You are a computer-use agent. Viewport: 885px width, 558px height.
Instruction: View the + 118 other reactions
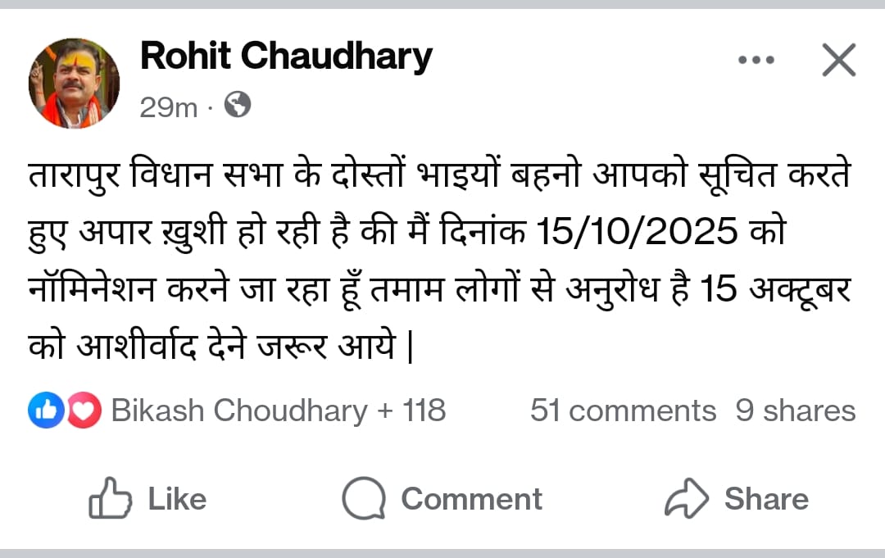[x=411, y=411]
